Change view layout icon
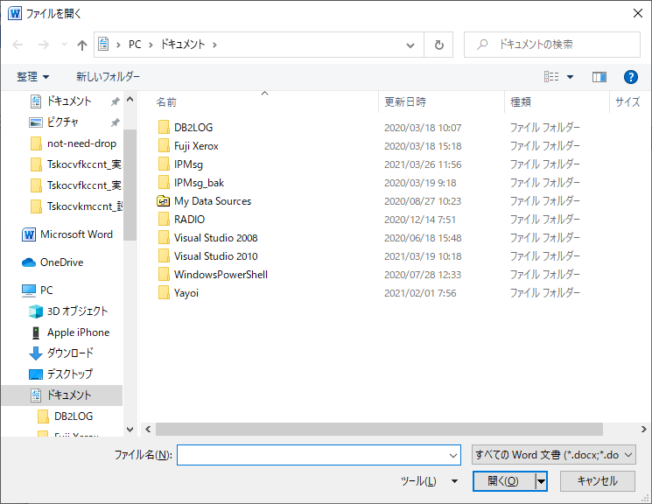652x504 pixels. (551, 76)
